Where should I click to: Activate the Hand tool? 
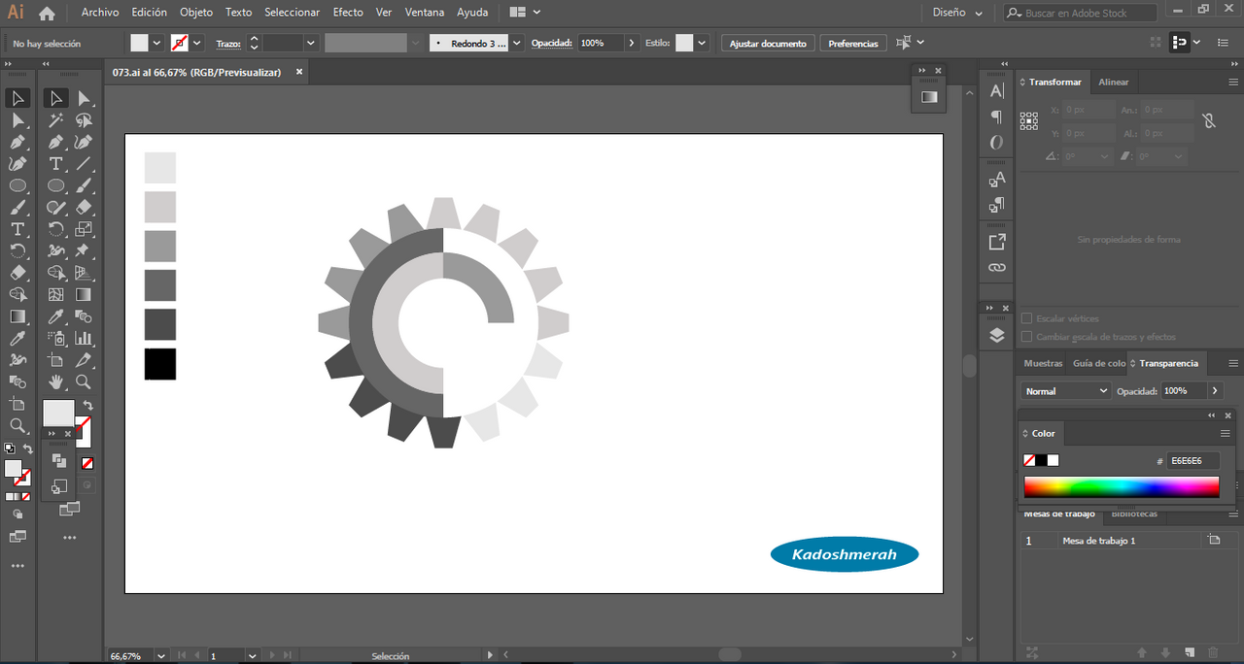pos(56,382)
